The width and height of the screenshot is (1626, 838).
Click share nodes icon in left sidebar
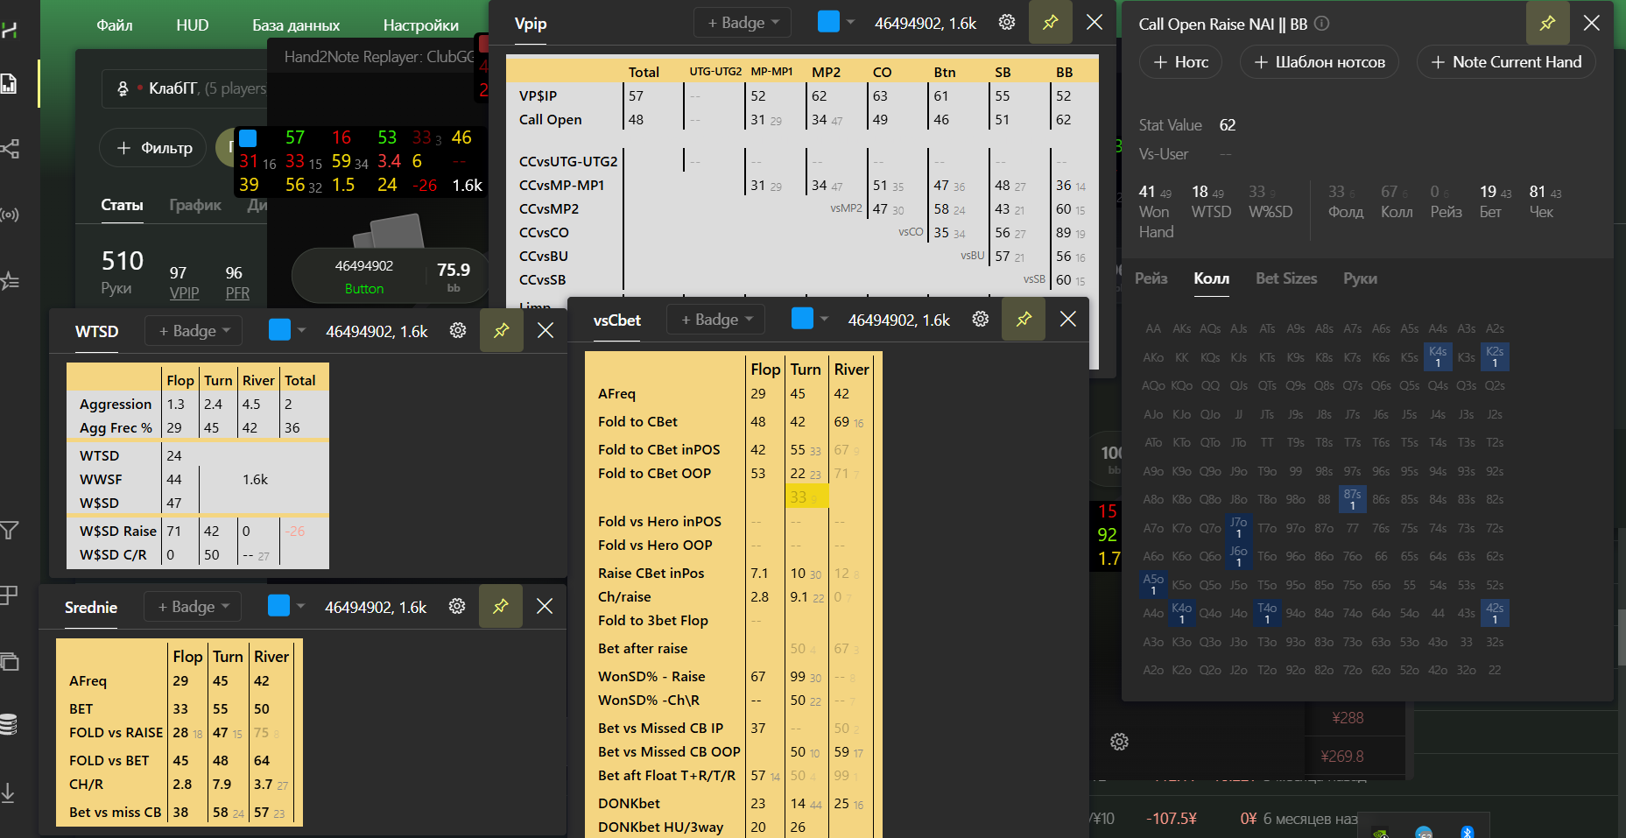coord(9,148)
